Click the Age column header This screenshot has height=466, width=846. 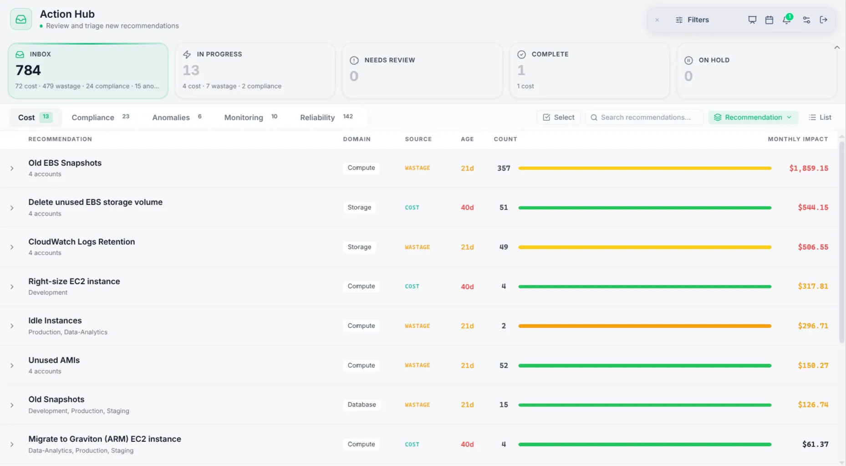click(x=467, y=139)
